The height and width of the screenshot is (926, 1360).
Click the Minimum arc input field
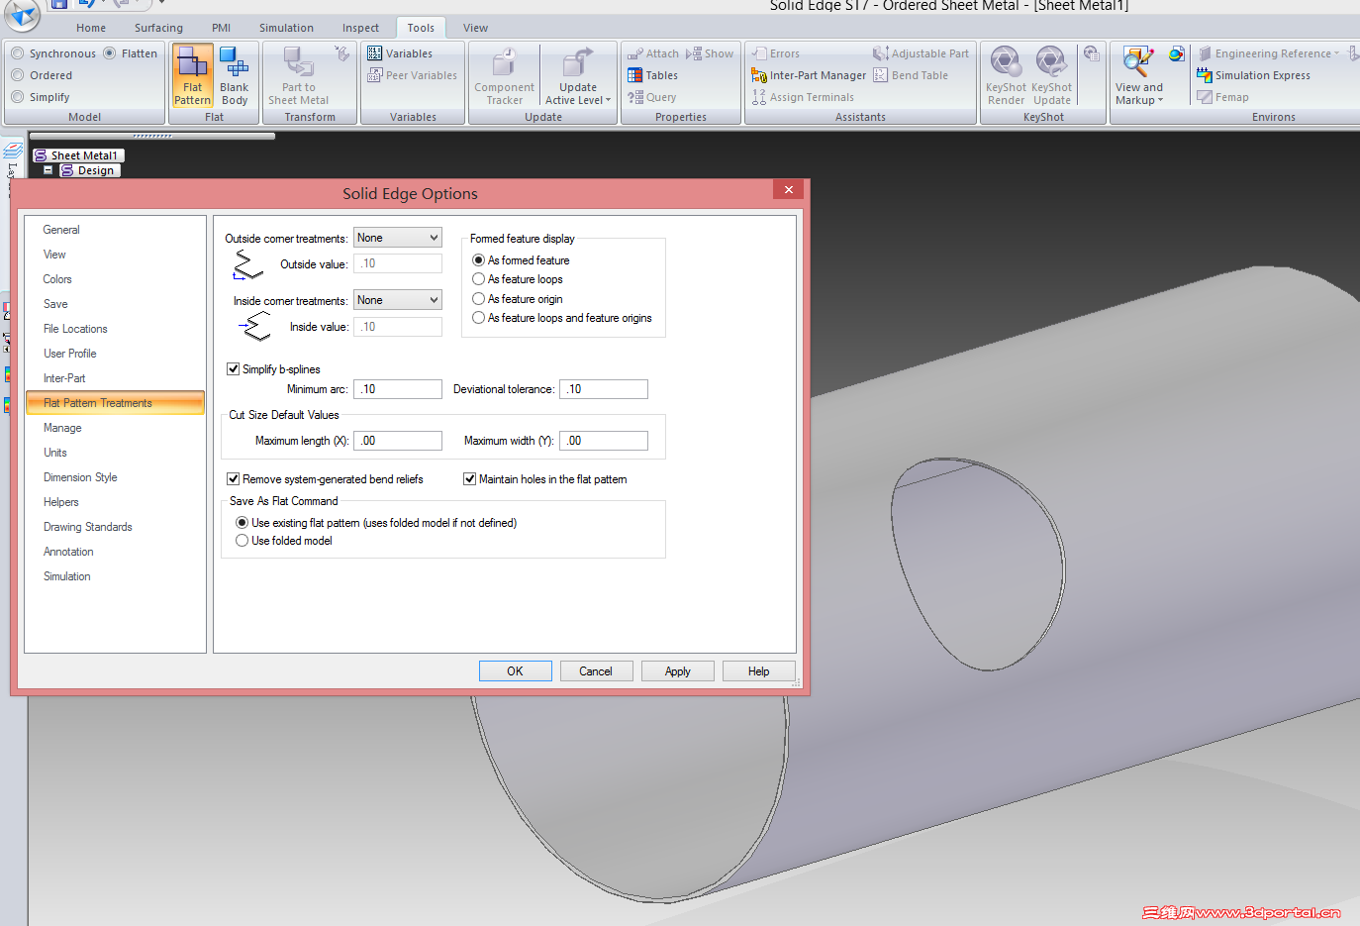[x=398, y=389]
